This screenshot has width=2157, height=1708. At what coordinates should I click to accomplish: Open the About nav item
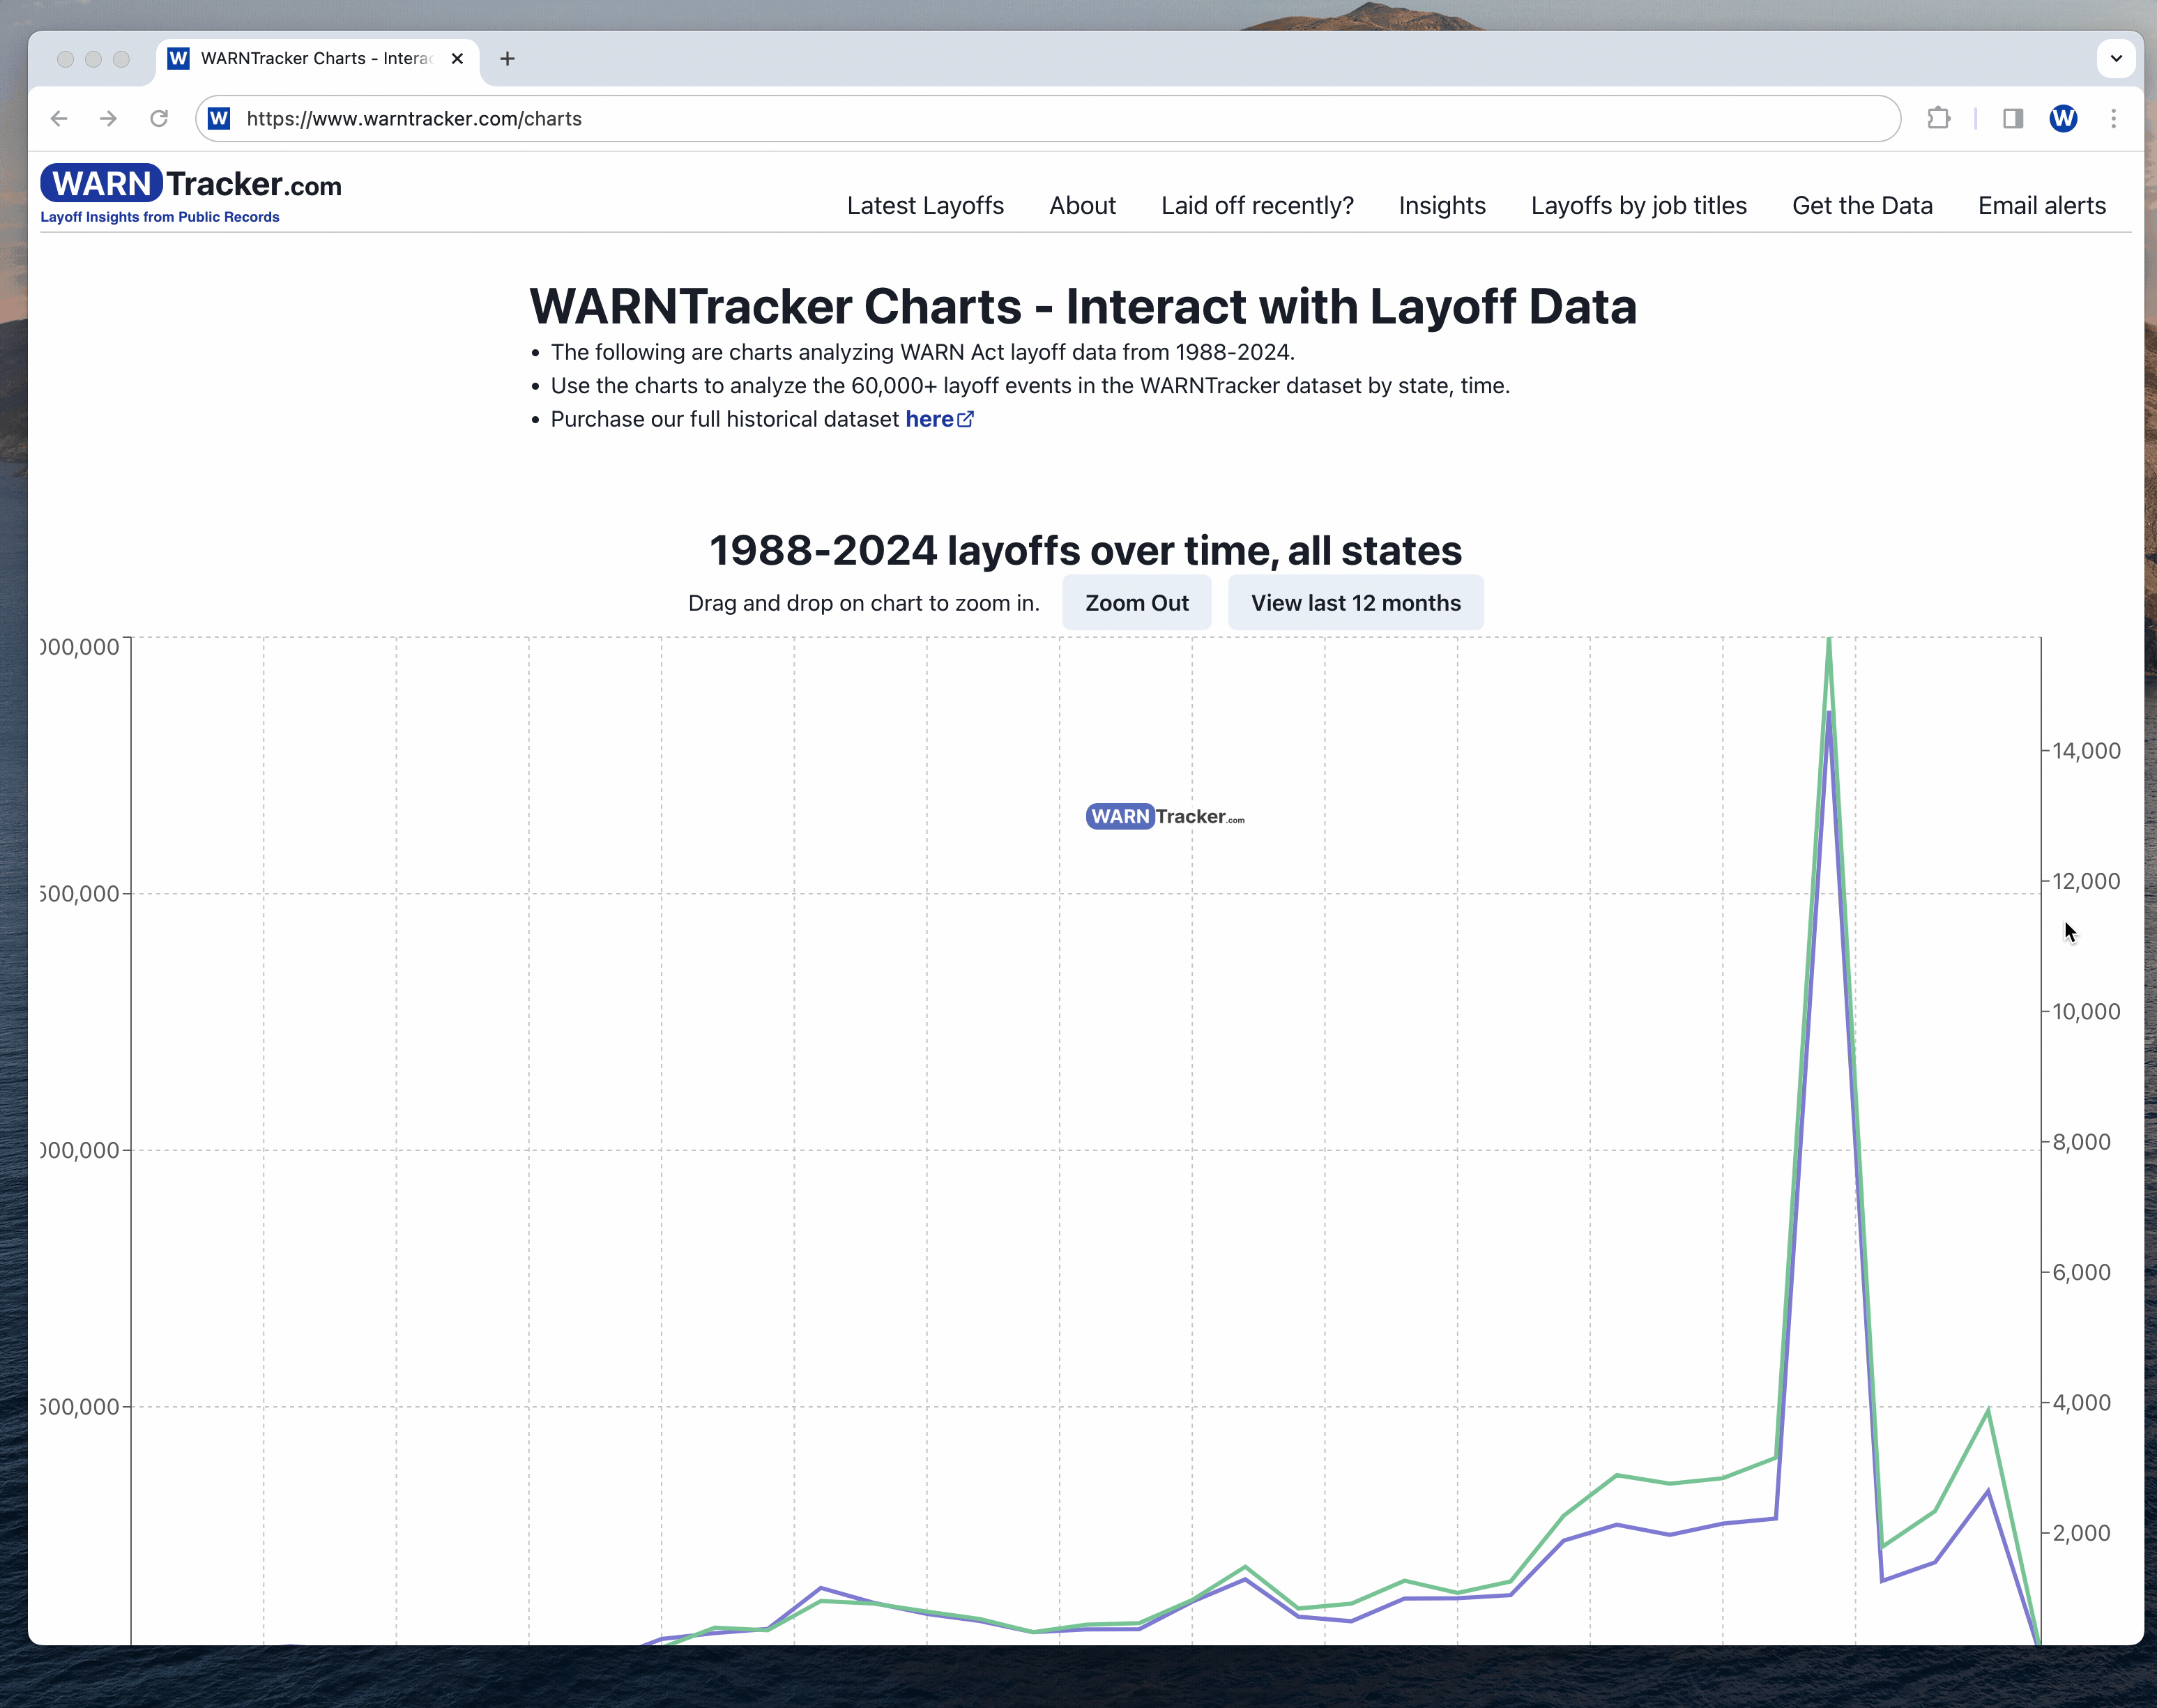tap(1082, 206)
